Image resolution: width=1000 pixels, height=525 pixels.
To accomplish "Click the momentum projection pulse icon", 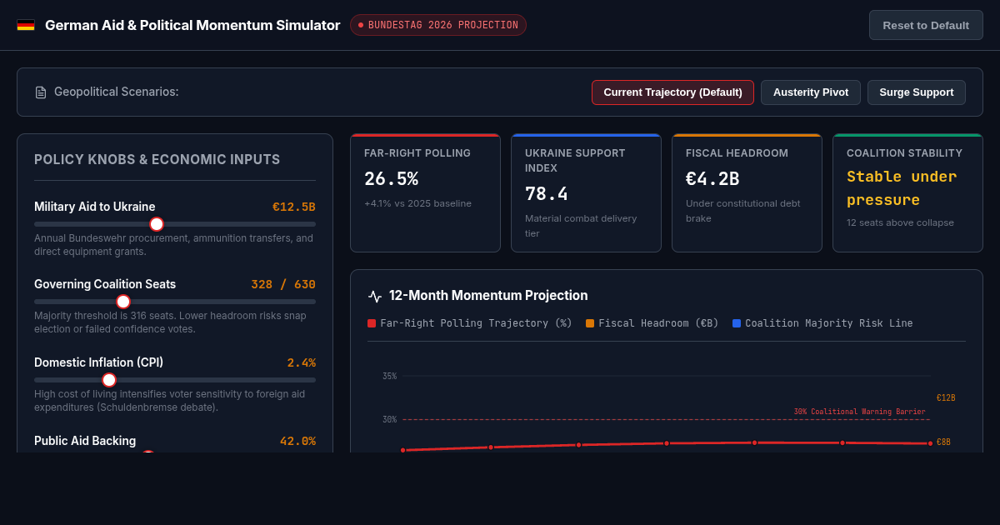I will click(375, 296).
